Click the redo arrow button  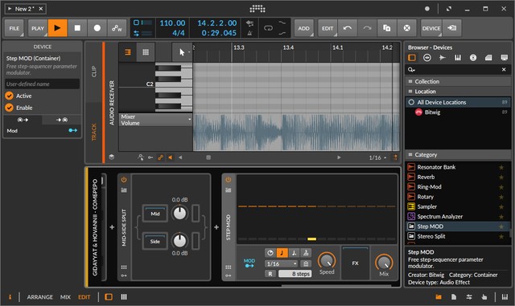(x=367, y=28)
